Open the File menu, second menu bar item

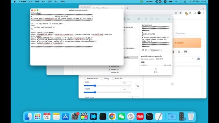[x=30, y=1]
